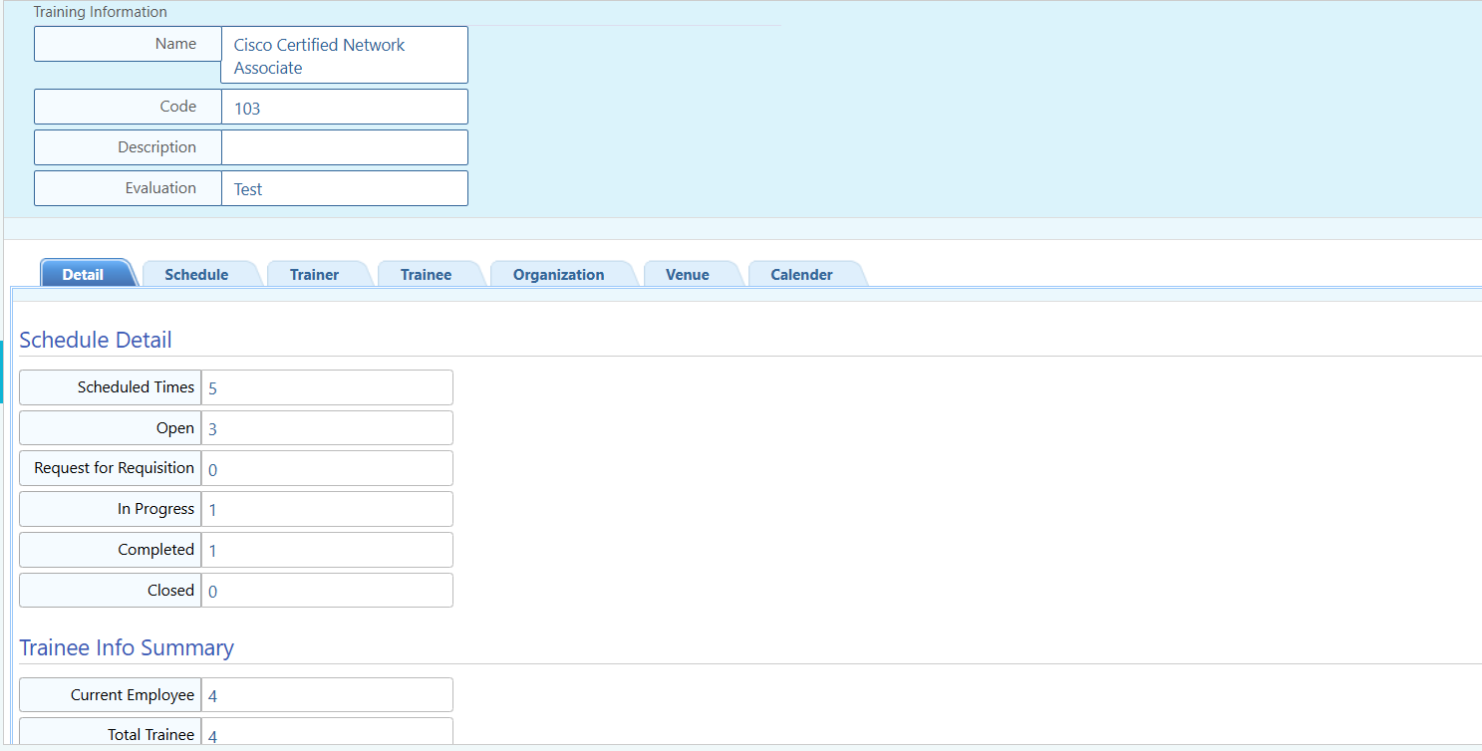Click the Code field showing 103
1482x751 pixels.
click(344, 108)
